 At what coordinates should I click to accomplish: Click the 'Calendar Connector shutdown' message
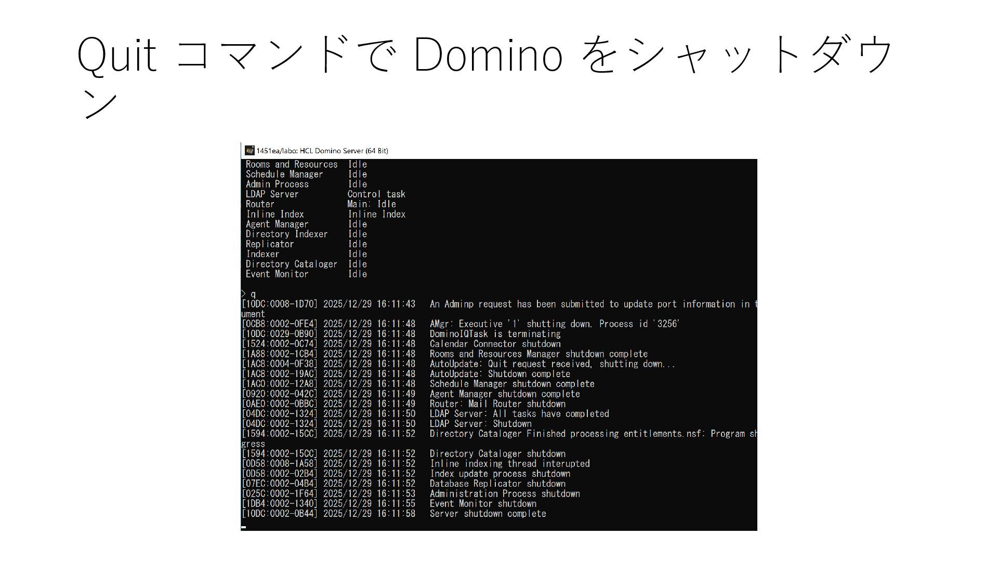tap(494, 344)
